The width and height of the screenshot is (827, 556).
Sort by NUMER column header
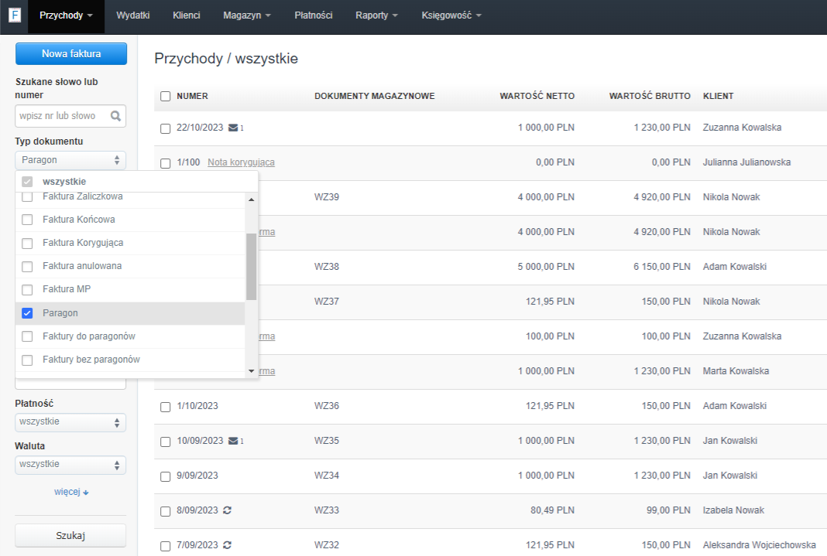point(193,96)
